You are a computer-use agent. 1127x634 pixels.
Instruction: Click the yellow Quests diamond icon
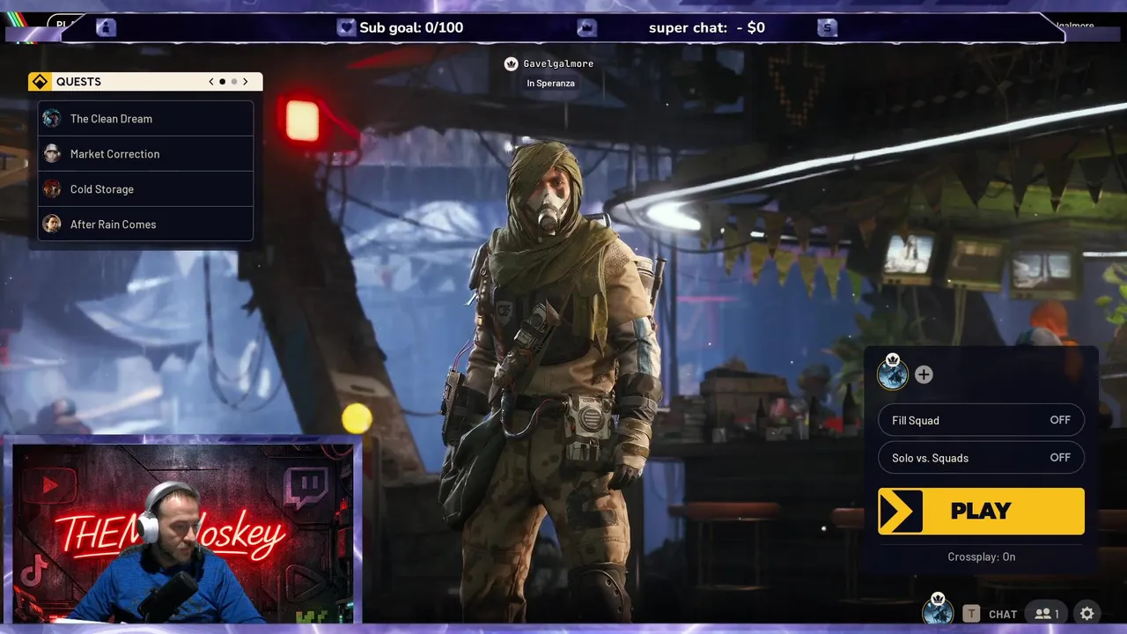(41, 82)
